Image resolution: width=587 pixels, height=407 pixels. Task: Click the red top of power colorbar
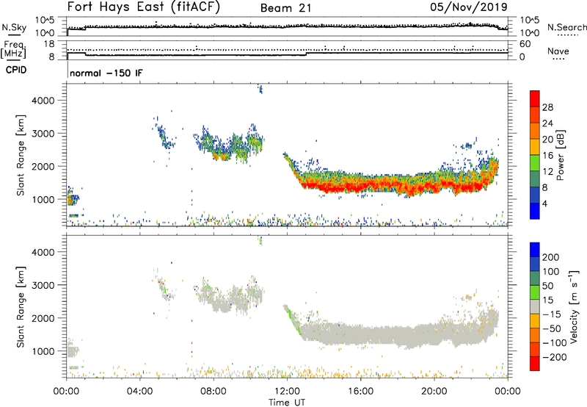pyautogui.click(x=535, y=98)
